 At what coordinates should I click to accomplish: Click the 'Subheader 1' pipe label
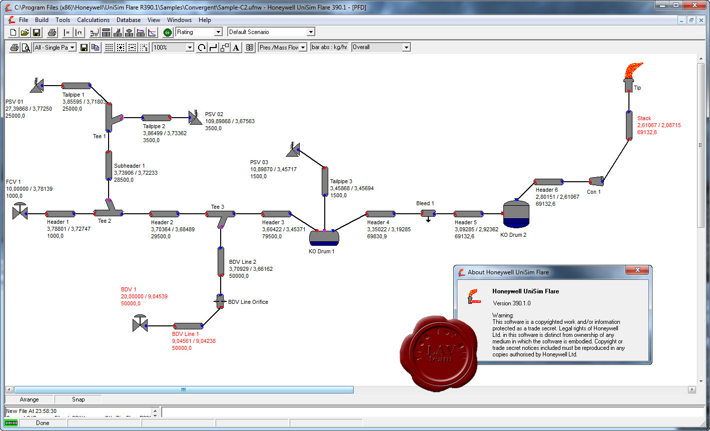(x=130, y=166)
